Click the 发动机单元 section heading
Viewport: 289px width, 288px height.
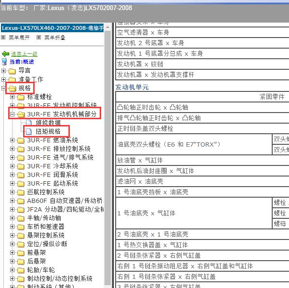click(x=132, y=87)
